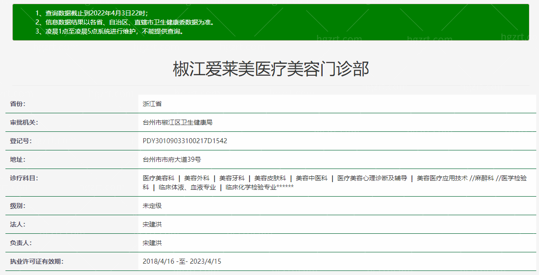Select the validity period 2018/4/16 -至- 2023/4/15
This screenshot has height=275, width=539.
[182, 261]
